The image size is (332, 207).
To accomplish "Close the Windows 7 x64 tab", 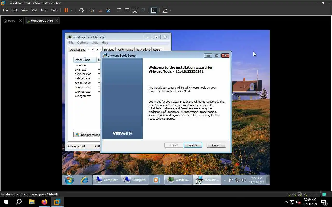I will point(57,21).
